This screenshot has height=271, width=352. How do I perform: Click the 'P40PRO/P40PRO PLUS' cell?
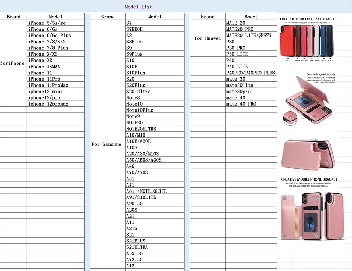[x=251, y=73]
